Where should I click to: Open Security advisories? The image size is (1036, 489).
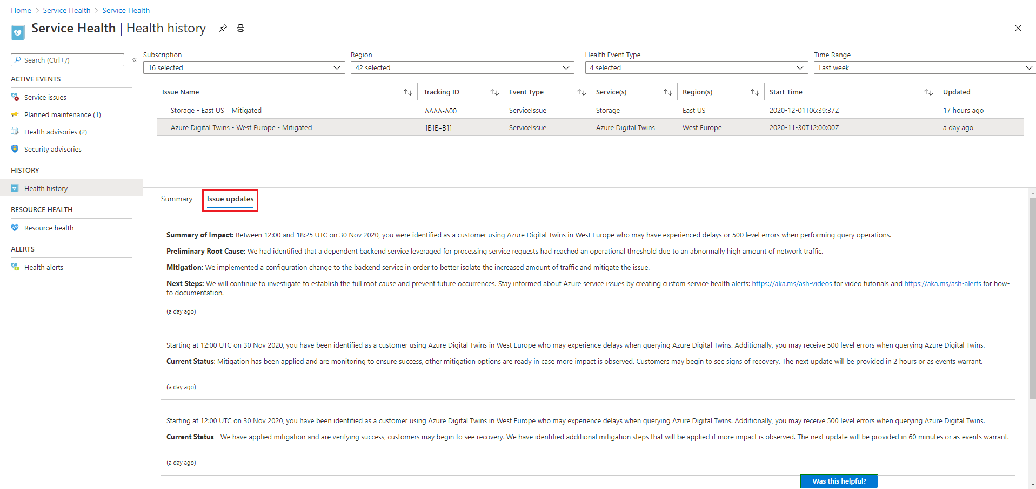click(53, 149)
